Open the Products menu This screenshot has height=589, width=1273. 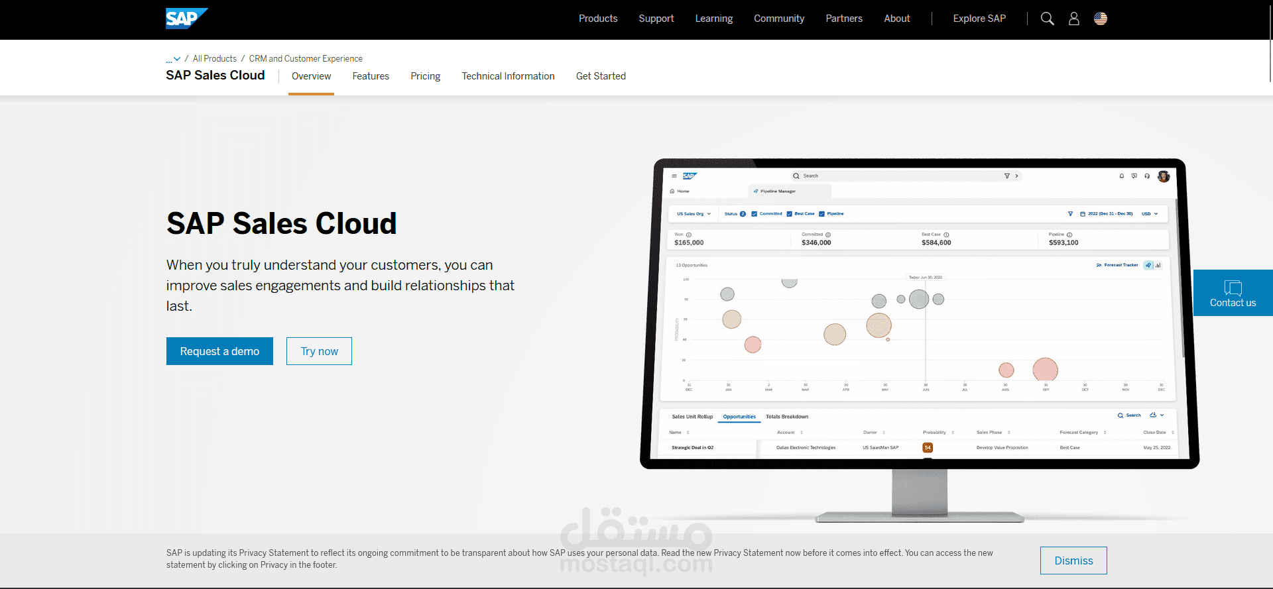click(x=598, y=19)
